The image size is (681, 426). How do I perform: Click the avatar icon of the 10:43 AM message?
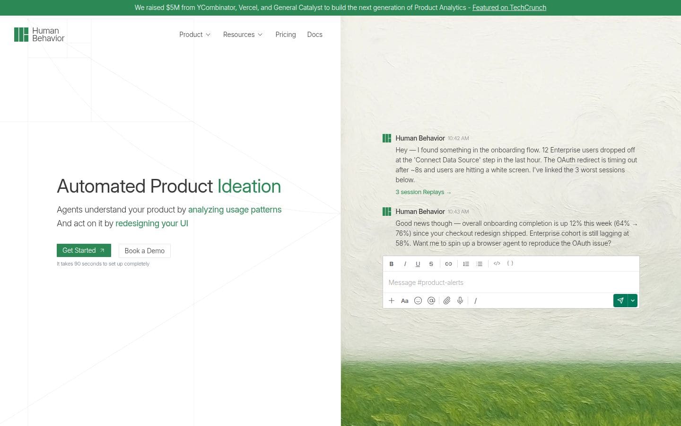[387, 212]
